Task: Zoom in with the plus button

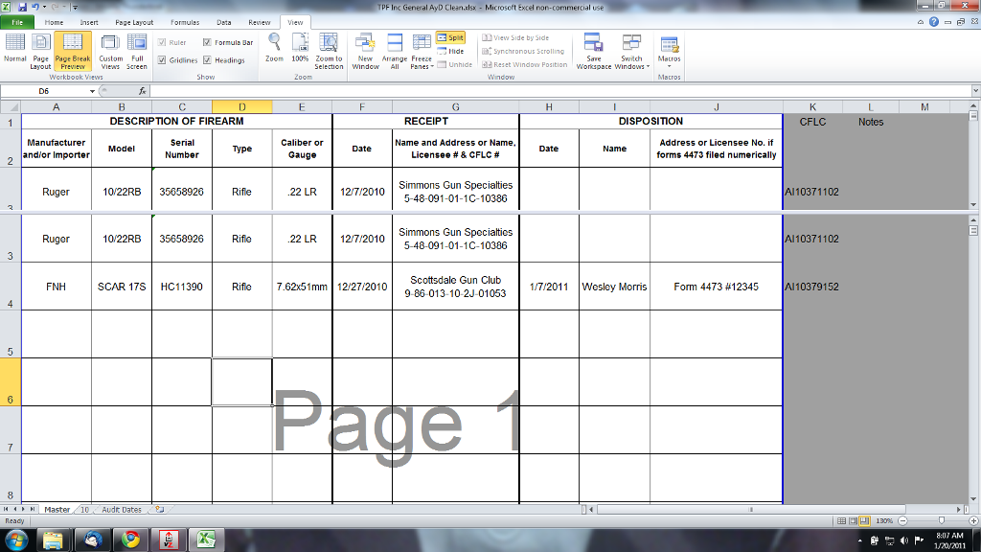Action: [x=973, y=520]
